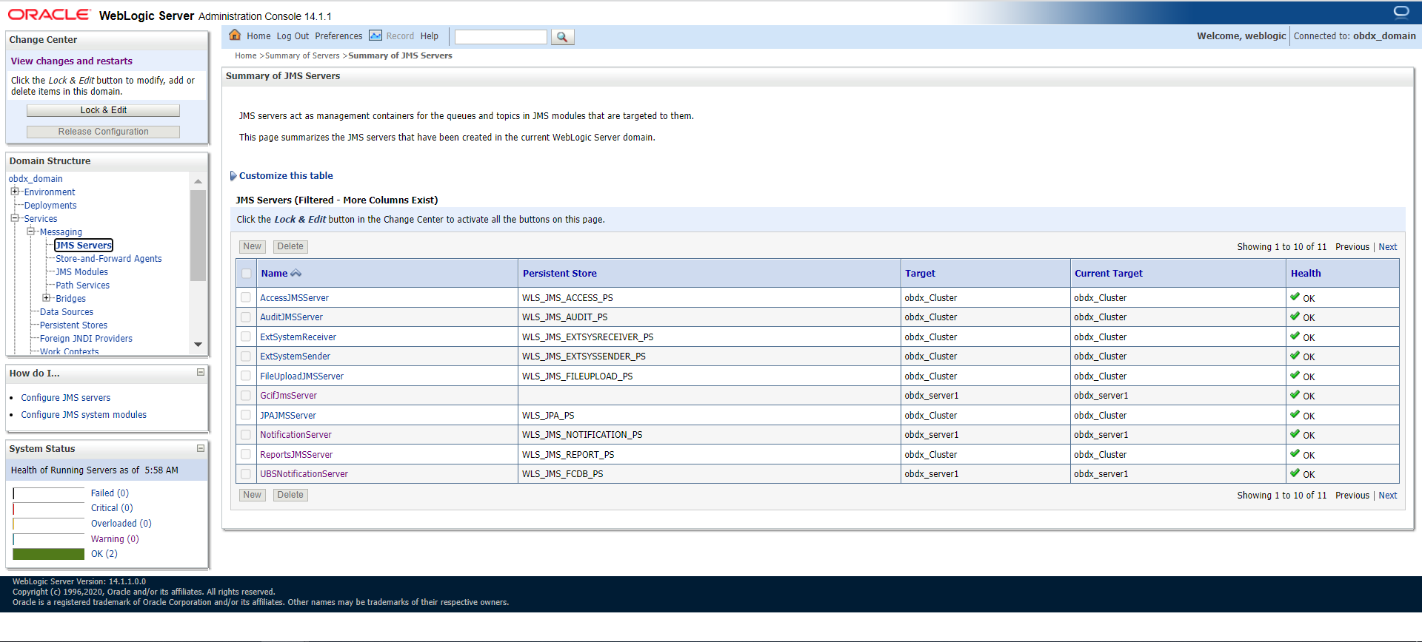
Task: Click the Overloaded status bar indicator
Action: click(49, 524)
